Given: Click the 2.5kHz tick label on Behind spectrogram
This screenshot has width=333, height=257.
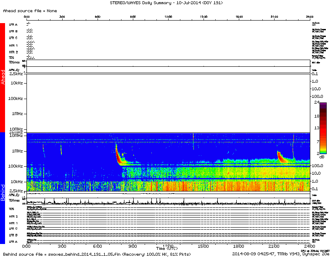Looking at the screenshot, I should [x=16, y=191].
